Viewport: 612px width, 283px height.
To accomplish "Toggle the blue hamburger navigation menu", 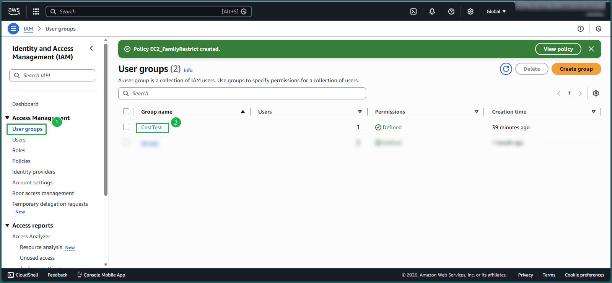I will pos(13,29).
